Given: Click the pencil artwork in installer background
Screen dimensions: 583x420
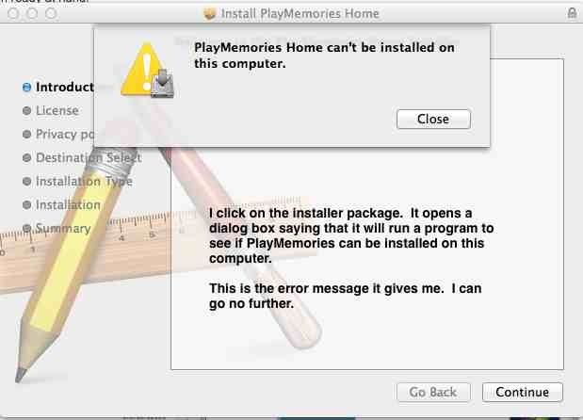Looking at the screenshot, I should 66,283.
